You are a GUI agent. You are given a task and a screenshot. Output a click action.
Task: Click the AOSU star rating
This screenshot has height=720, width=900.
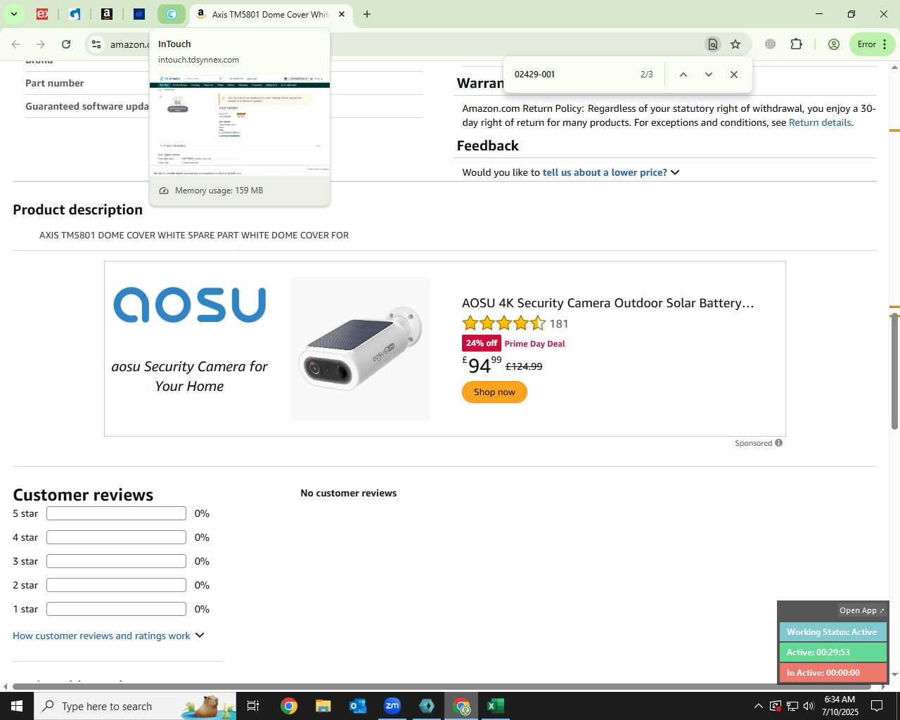click(x=503, y=323)
